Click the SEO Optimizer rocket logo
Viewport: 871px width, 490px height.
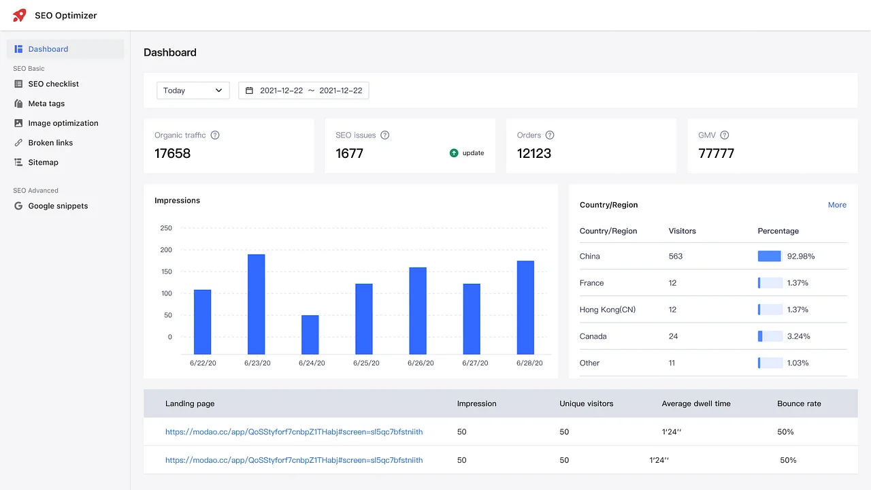click(x=18, y=15)
